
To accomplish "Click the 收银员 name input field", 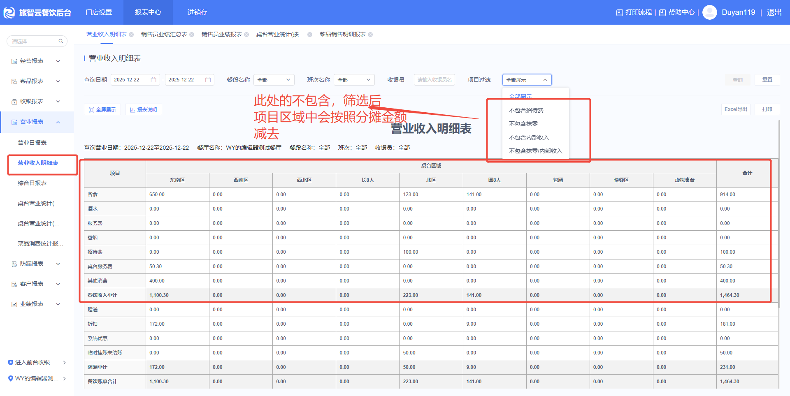I will (x=434, y=80).
